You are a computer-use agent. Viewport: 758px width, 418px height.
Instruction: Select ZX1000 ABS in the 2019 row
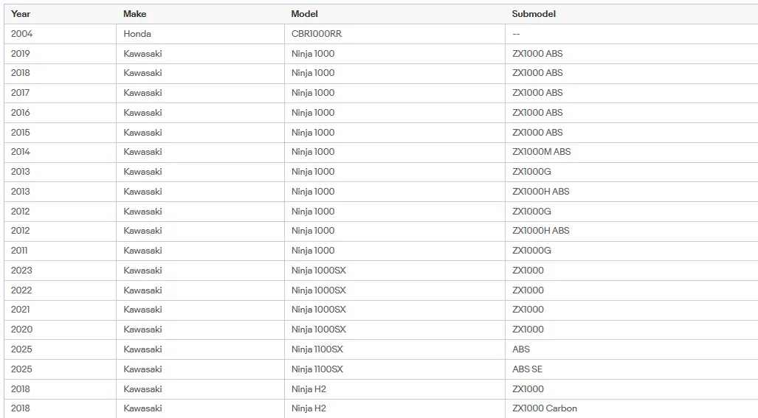click(537, 54)
